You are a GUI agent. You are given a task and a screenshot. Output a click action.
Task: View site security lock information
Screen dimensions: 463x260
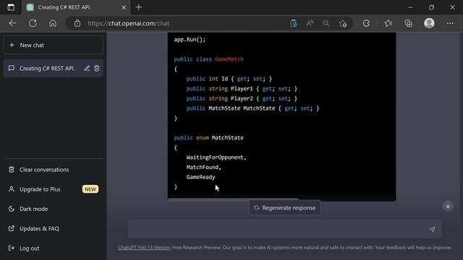77,23
